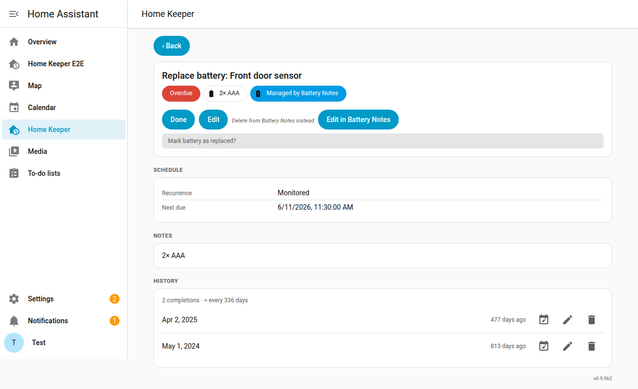The width and height of the screenshot is (638, 389).
Task: Click the Map person icon
Action: click(x=14, y=86)
